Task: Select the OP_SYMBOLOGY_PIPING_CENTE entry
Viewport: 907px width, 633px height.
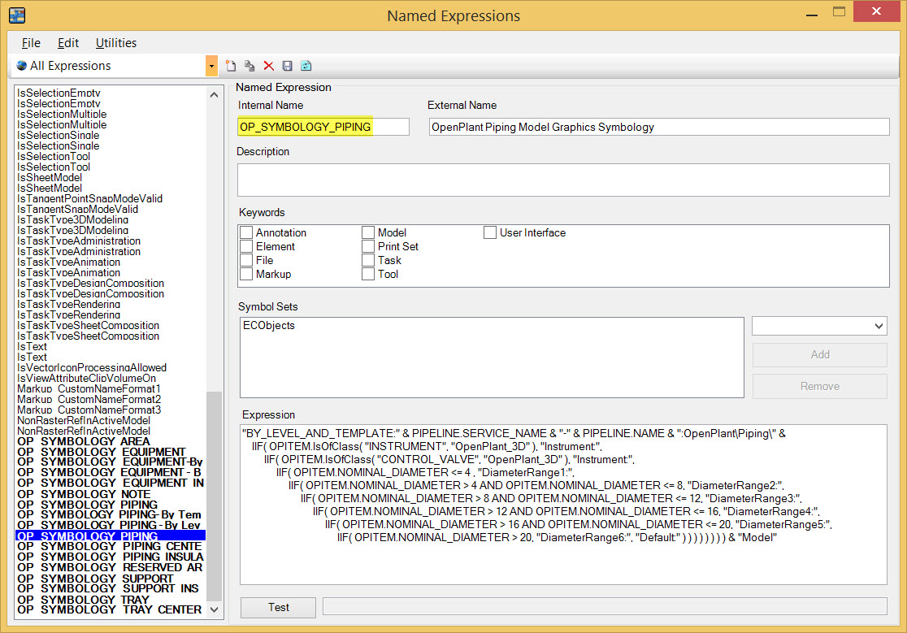Action: coord(110,547)
